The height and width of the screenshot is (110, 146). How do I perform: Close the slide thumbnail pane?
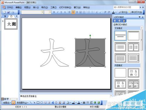pyautogui.click(x=17, y=16)
